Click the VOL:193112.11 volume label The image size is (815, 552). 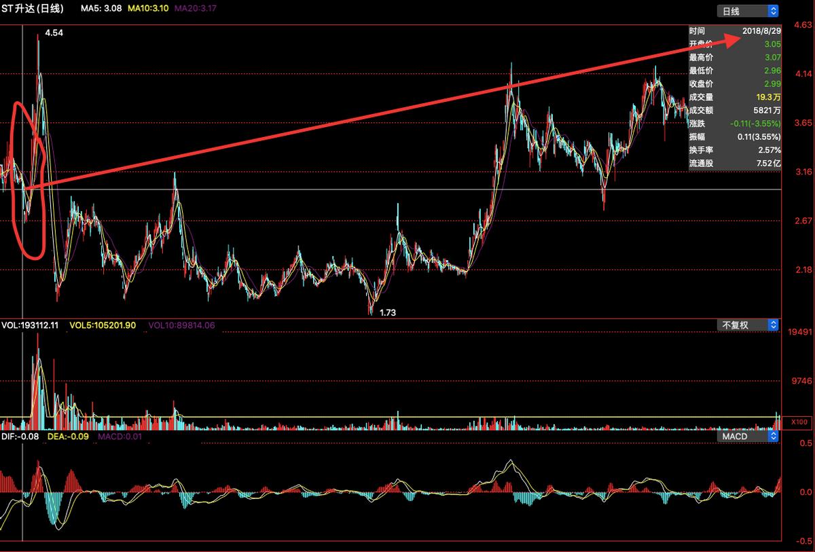[30, 325]
